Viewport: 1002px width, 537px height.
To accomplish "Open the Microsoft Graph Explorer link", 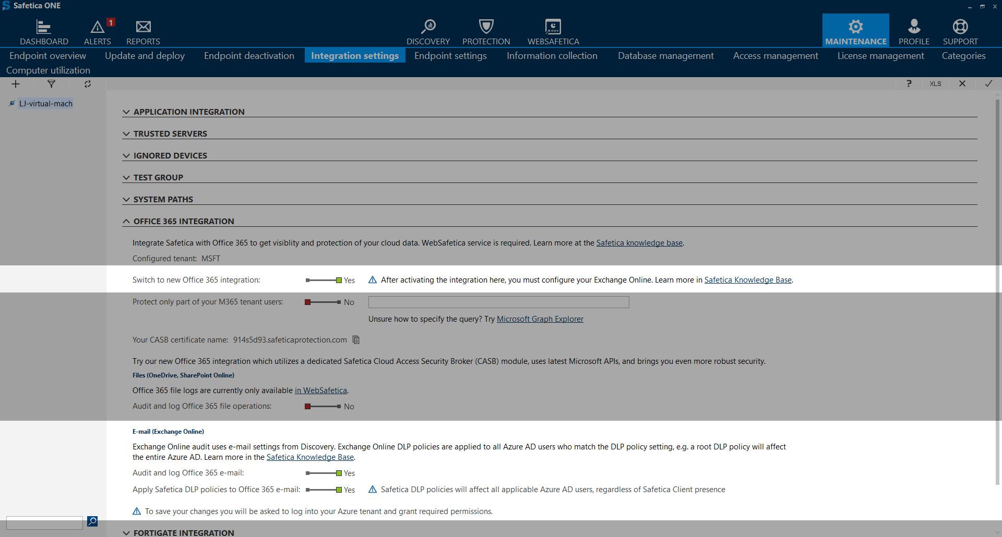I will point(540,319).
